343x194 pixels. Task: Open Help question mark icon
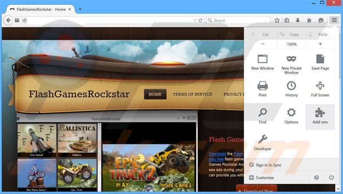(317, 178)
